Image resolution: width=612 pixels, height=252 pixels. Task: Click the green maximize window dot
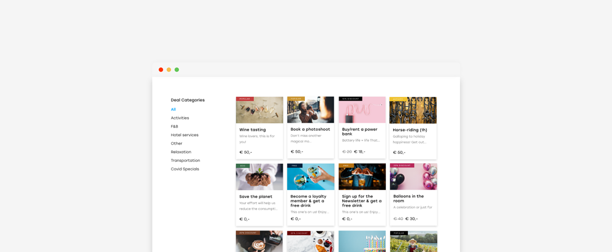click(177, 70)
